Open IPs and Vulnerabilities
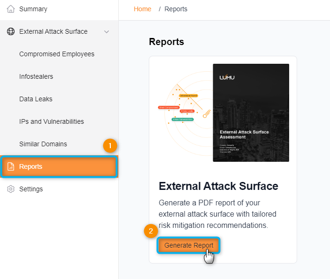This screenshot has width=330, height=279. pyautogui.click(x=52, y=121)
